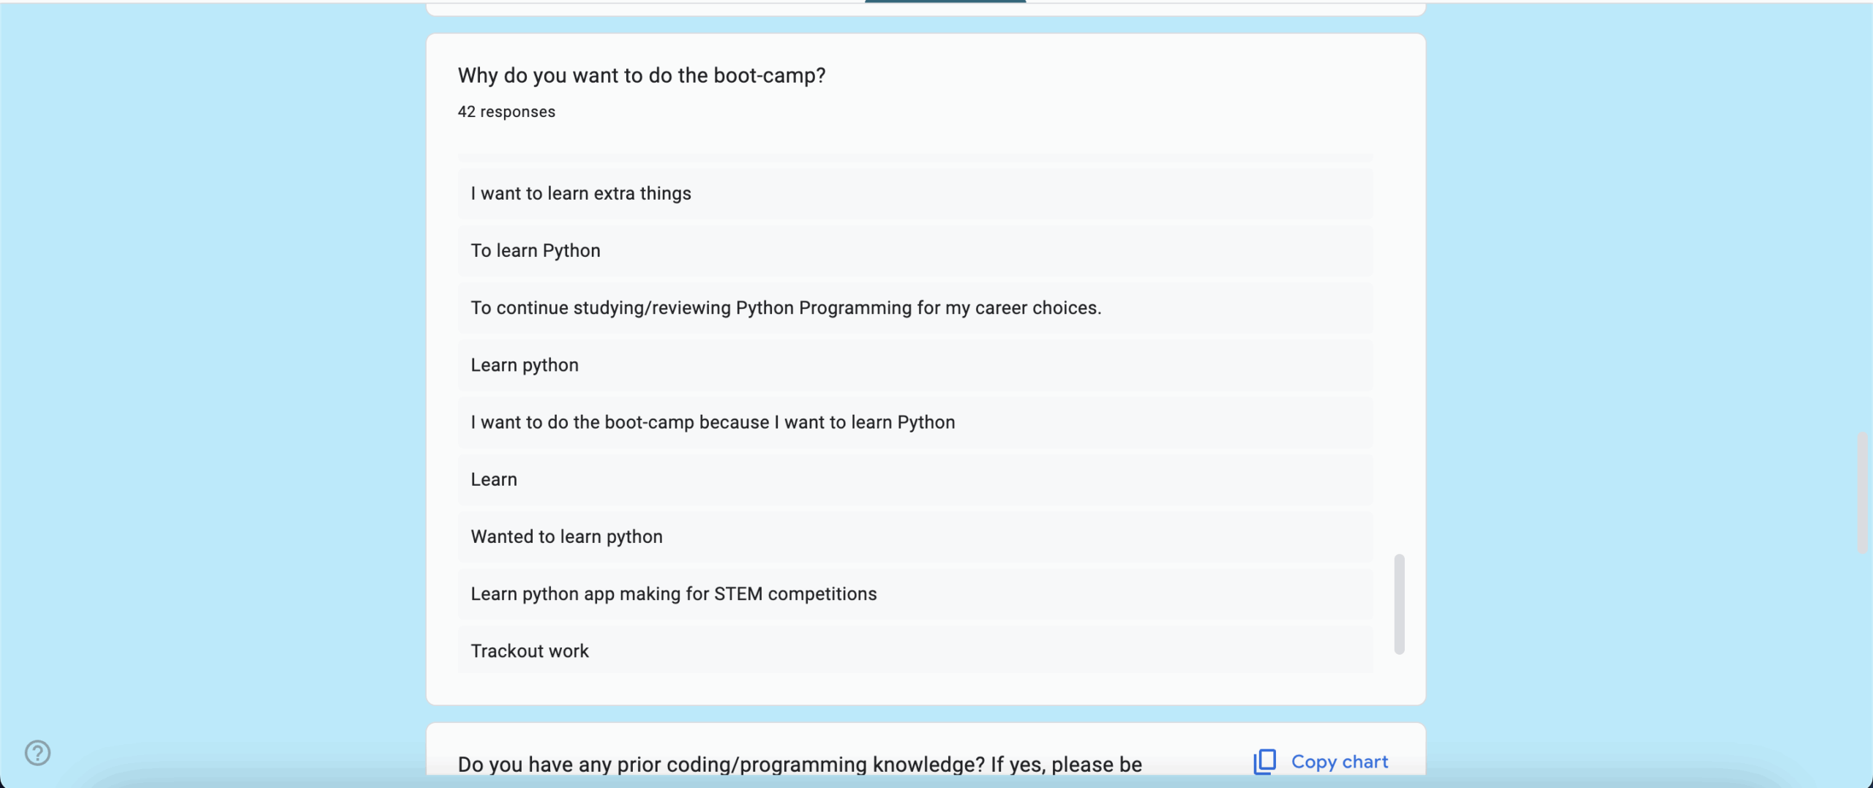Click the help question mark icon
The image size is (1873, 788).
[x=37, y=752]
